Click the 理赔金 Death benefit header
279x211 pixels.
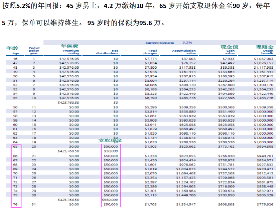click(x=264, y=50)
